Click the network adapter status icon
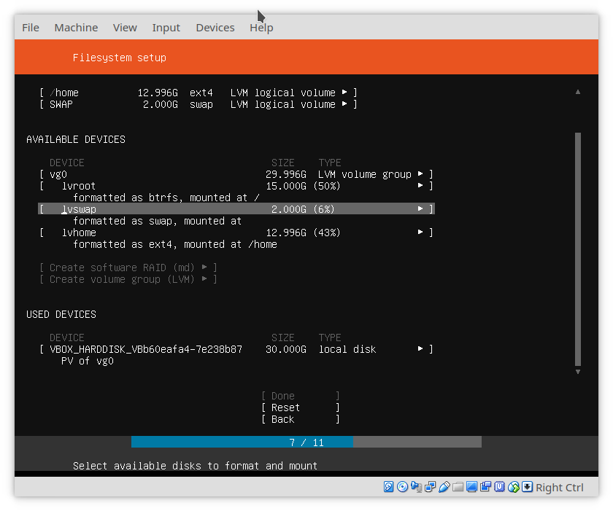Screen dimensions: 613x511 click(430, 487)
